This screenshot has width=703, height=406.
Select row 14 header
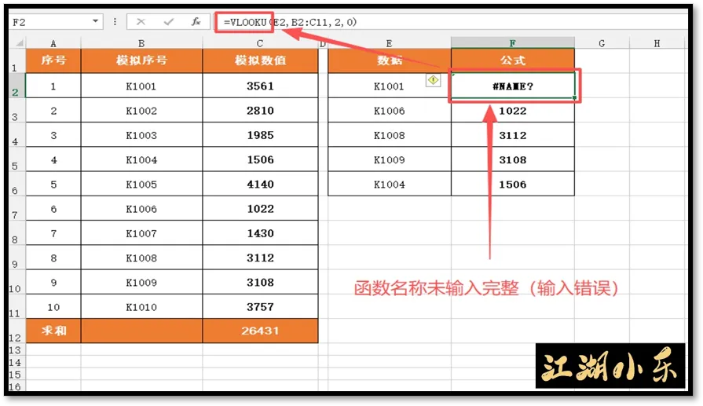tap(16, 362)
